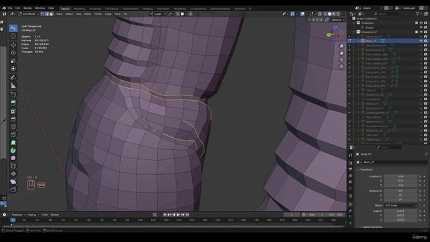Open the File menu
This screenshot has height=242, width=430.
[10, 8]
